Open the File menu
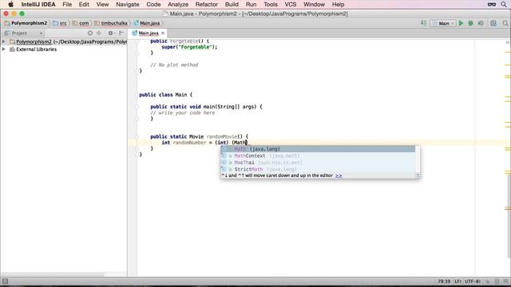This screenshot has height=287, width=511. [x=67, y=4]
